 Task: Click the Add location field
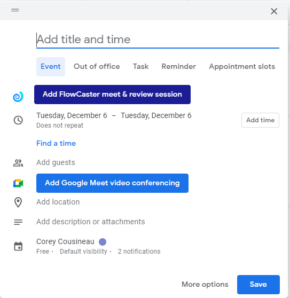click(58, 202)
